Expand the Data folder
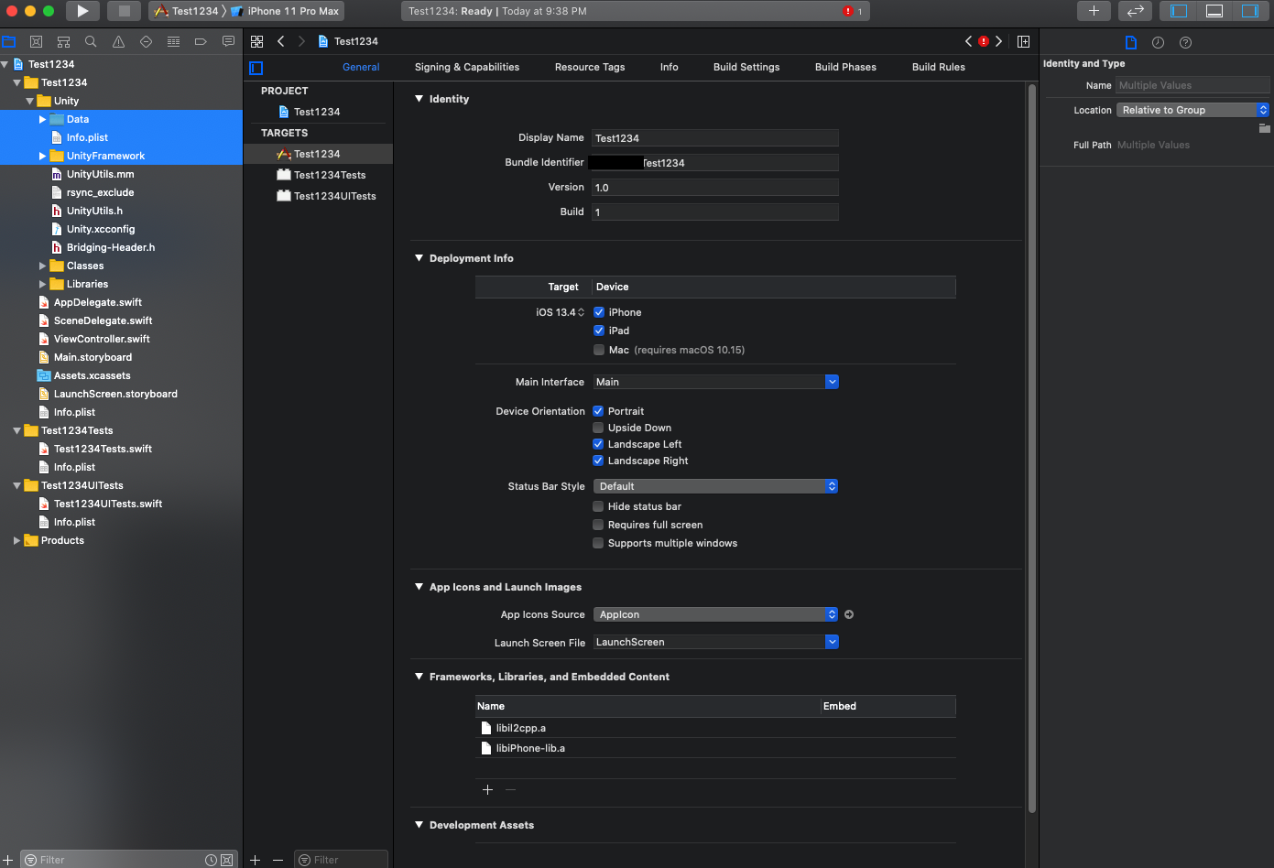The height and width of the screenshot is (868, 1274). coord(42,119)
